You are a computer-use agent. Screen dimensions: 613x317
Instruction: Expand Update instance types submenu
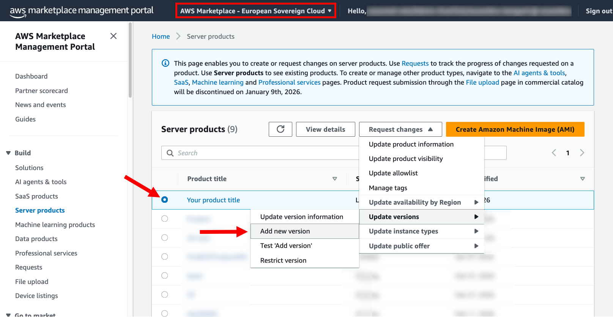pos(422,231)
